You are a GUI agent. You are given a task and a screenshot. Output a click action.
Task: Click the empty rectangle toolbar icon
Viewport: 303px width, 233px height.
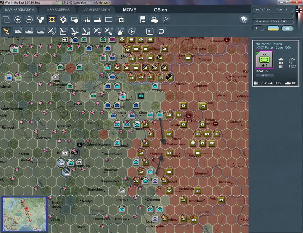(109, 20)
